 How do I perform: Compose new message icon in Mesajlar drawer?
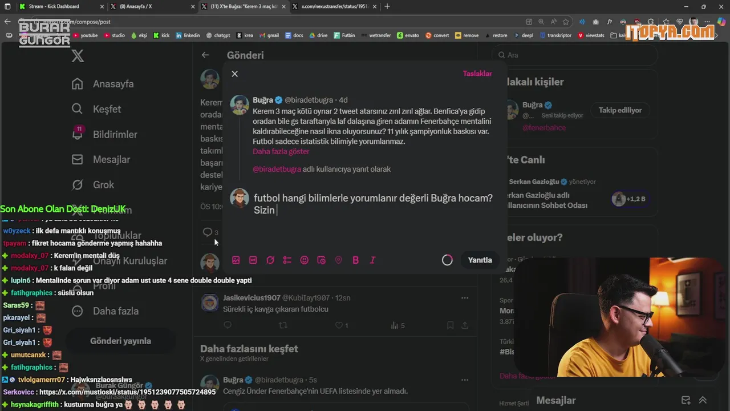(x=686, y=400)
